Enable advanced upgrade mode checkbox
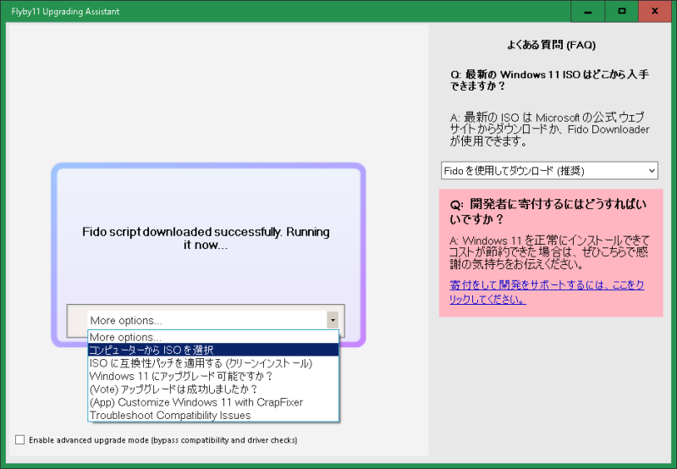This screenshot has height=469, width=677. [x=20, y=440]
